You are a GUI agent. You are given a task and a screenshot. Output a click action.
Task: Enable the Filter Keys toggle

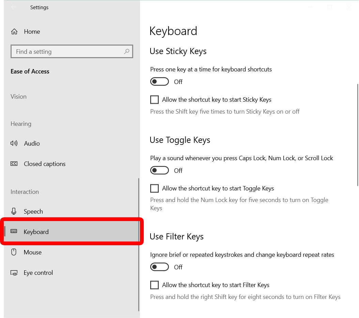click(x=159, y=267)
